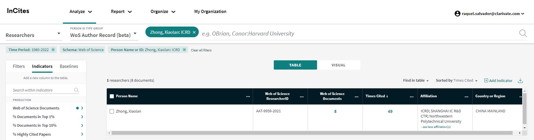The width and height of the screenshot is (534, 140).
Task: Select all rows with header checkbox
Action: 112,96
